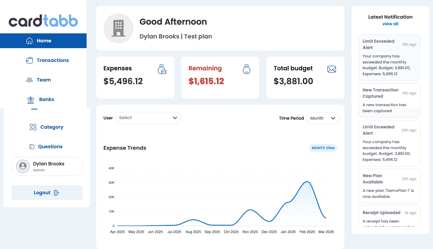Screen dimensions: 433x249
Task: Click the company building avatar icon
Action: click(118, 28)
